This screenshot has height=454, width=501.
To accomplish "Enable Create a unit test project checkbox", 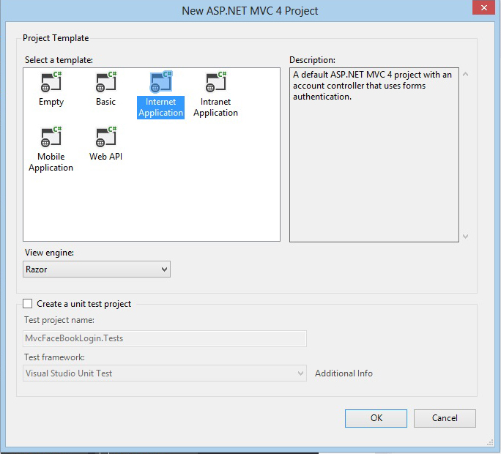I will (28, 303).
